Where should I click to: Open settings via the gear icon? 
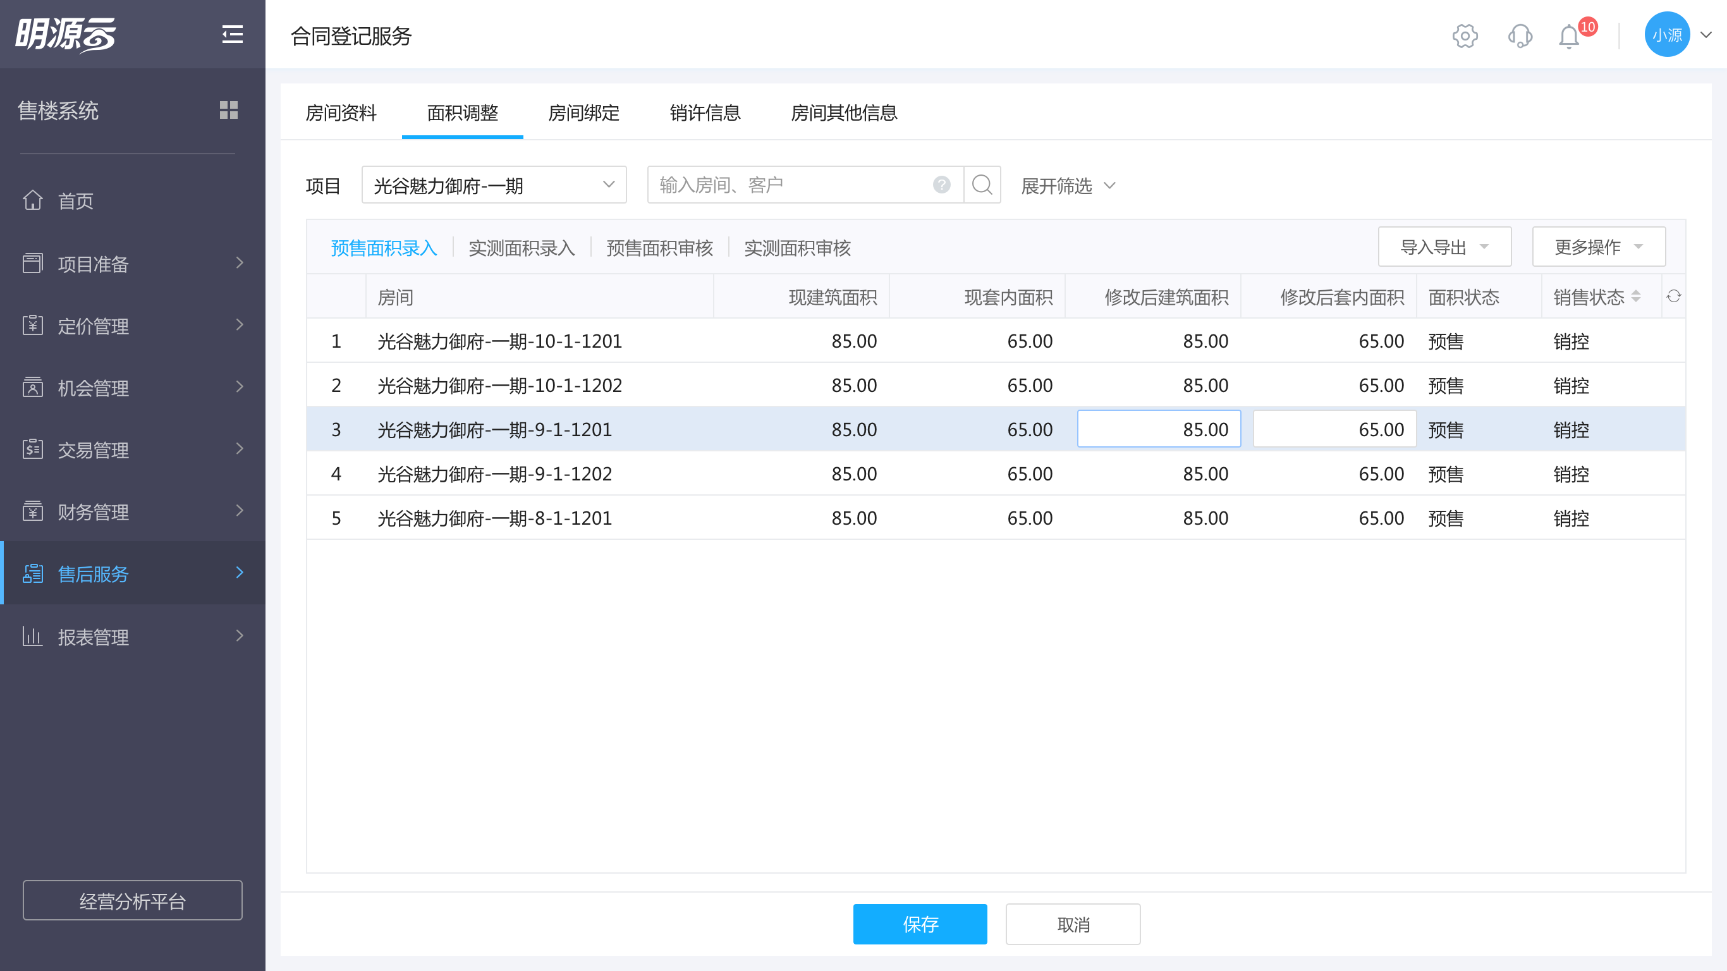coord(1465,35)
